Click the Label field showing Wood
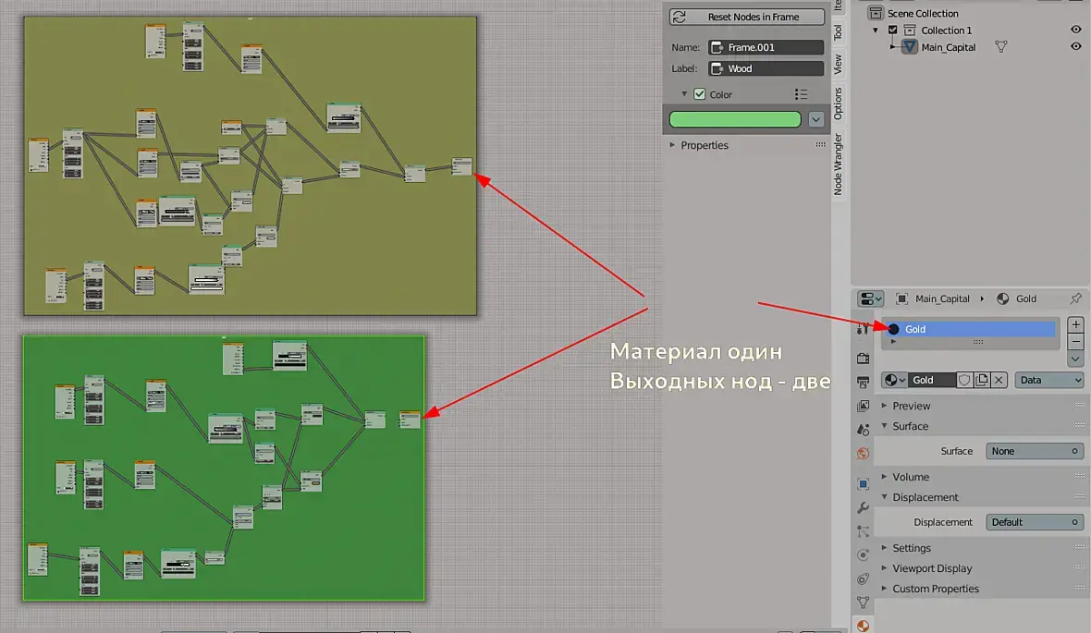 [766, 68]
